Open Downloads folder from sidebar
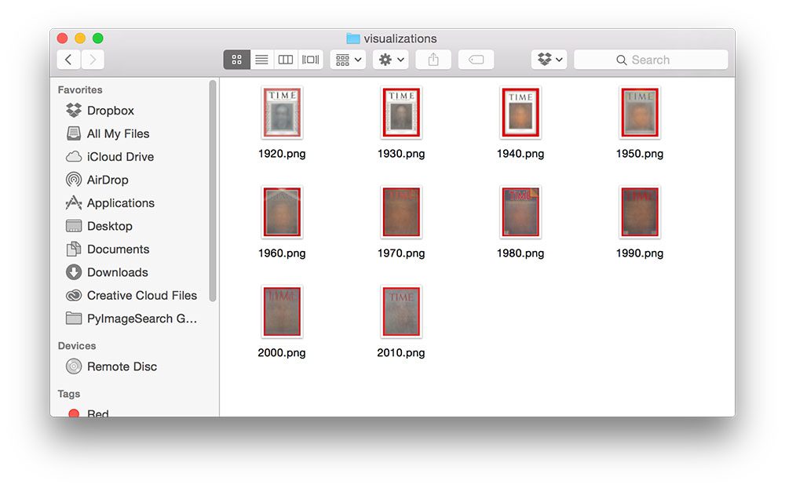The image size is (785, 488). (117, 272)
